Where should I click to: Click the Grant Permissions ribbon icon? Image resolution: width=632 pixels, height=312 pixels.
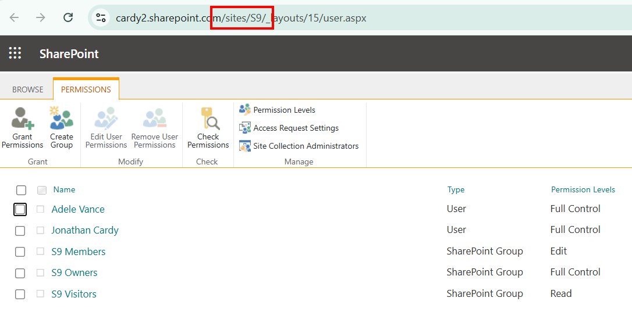(x=22, y=117)
